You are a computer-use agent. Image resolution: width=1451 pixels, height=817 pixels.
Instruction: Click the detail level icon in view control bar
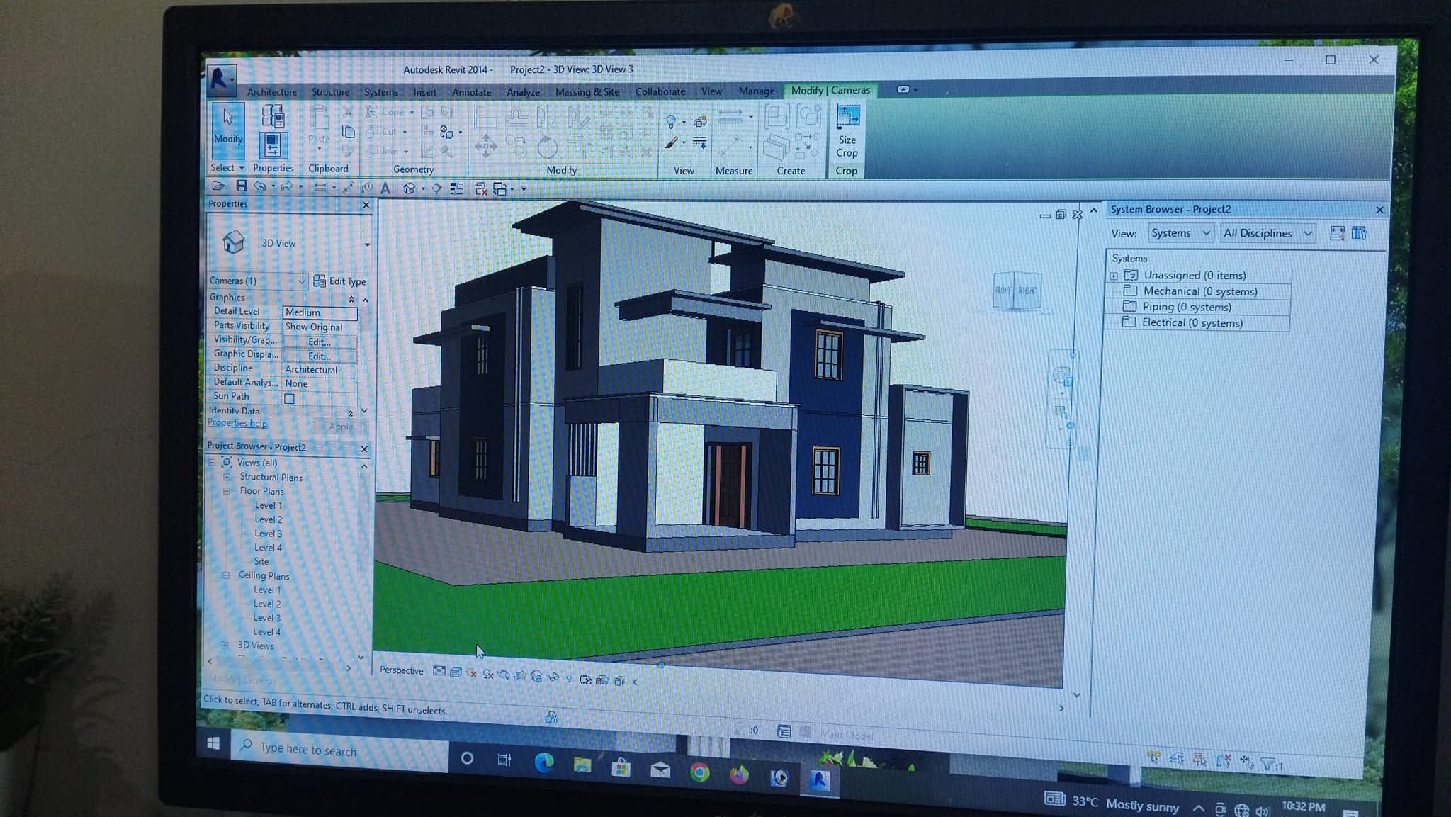[439, 671]
